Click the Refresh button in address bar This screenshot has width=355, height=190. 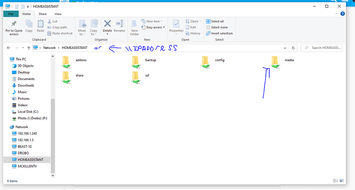(293, 48)
